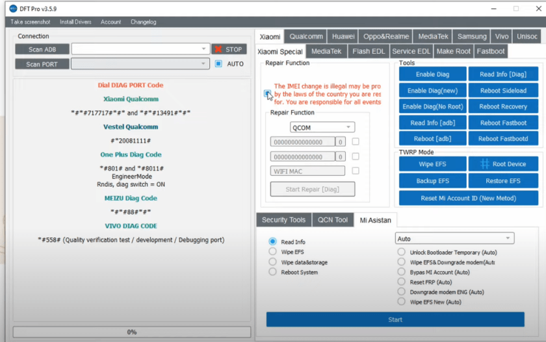Choose Wipe EFS& Downgrade modem option
This screenshot has width=546, height=342.
(402, 262)
